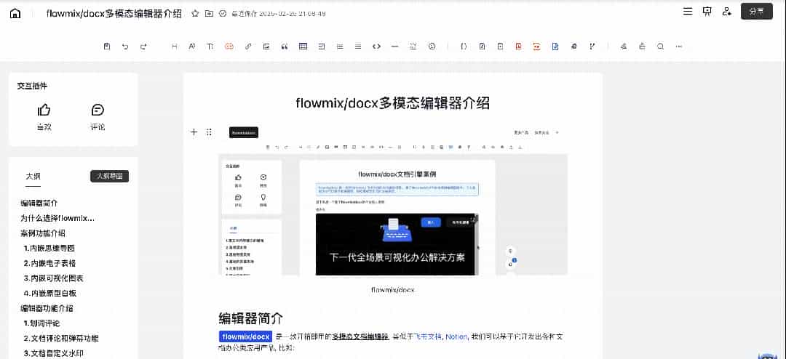Go to 3.文档自定义水印 outline item
This screenshot has width=786, height=359.
coord(53,353)
